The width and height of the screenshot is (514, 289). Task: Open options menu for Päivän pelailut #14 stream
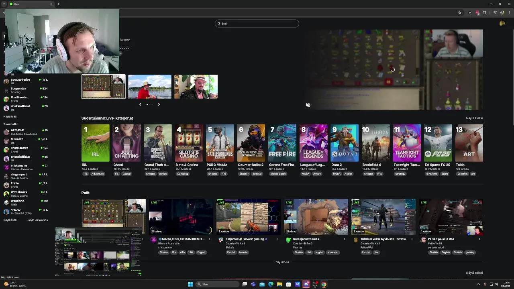(479, 239)
